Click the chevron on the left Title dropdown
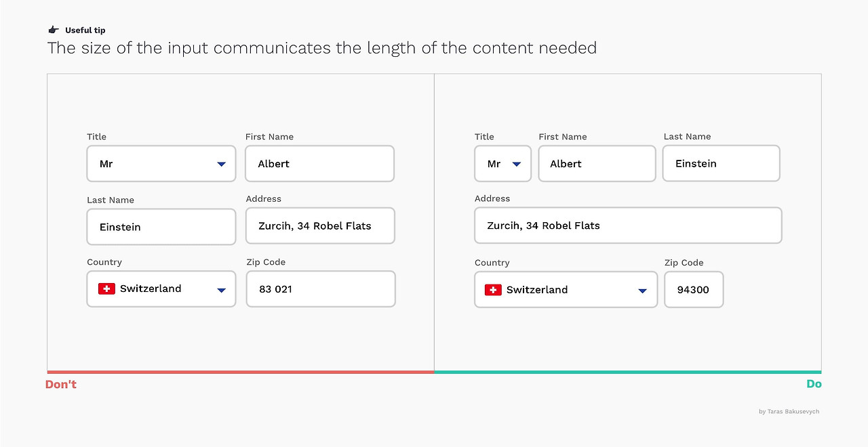The height and width of the screenshot is (447, 868). (x=220, y=163)
